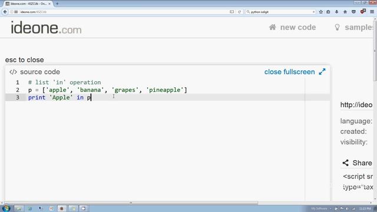Go back using the browser back arrow

click(5, 12)
